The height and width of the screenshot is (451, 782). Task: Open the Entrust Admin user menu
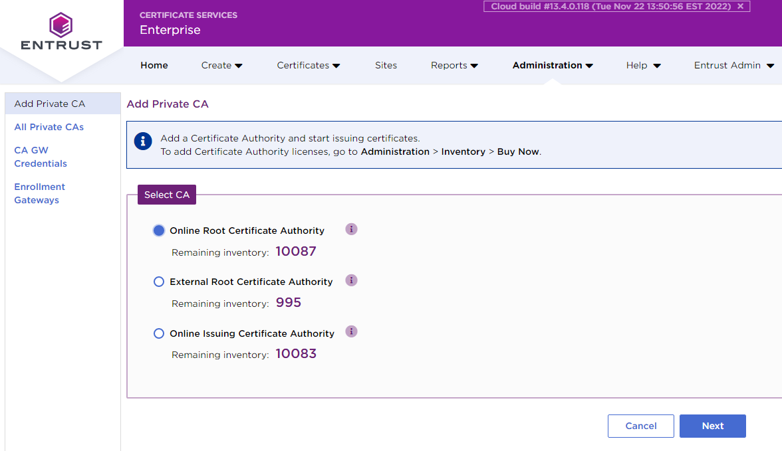pos(733,65)
